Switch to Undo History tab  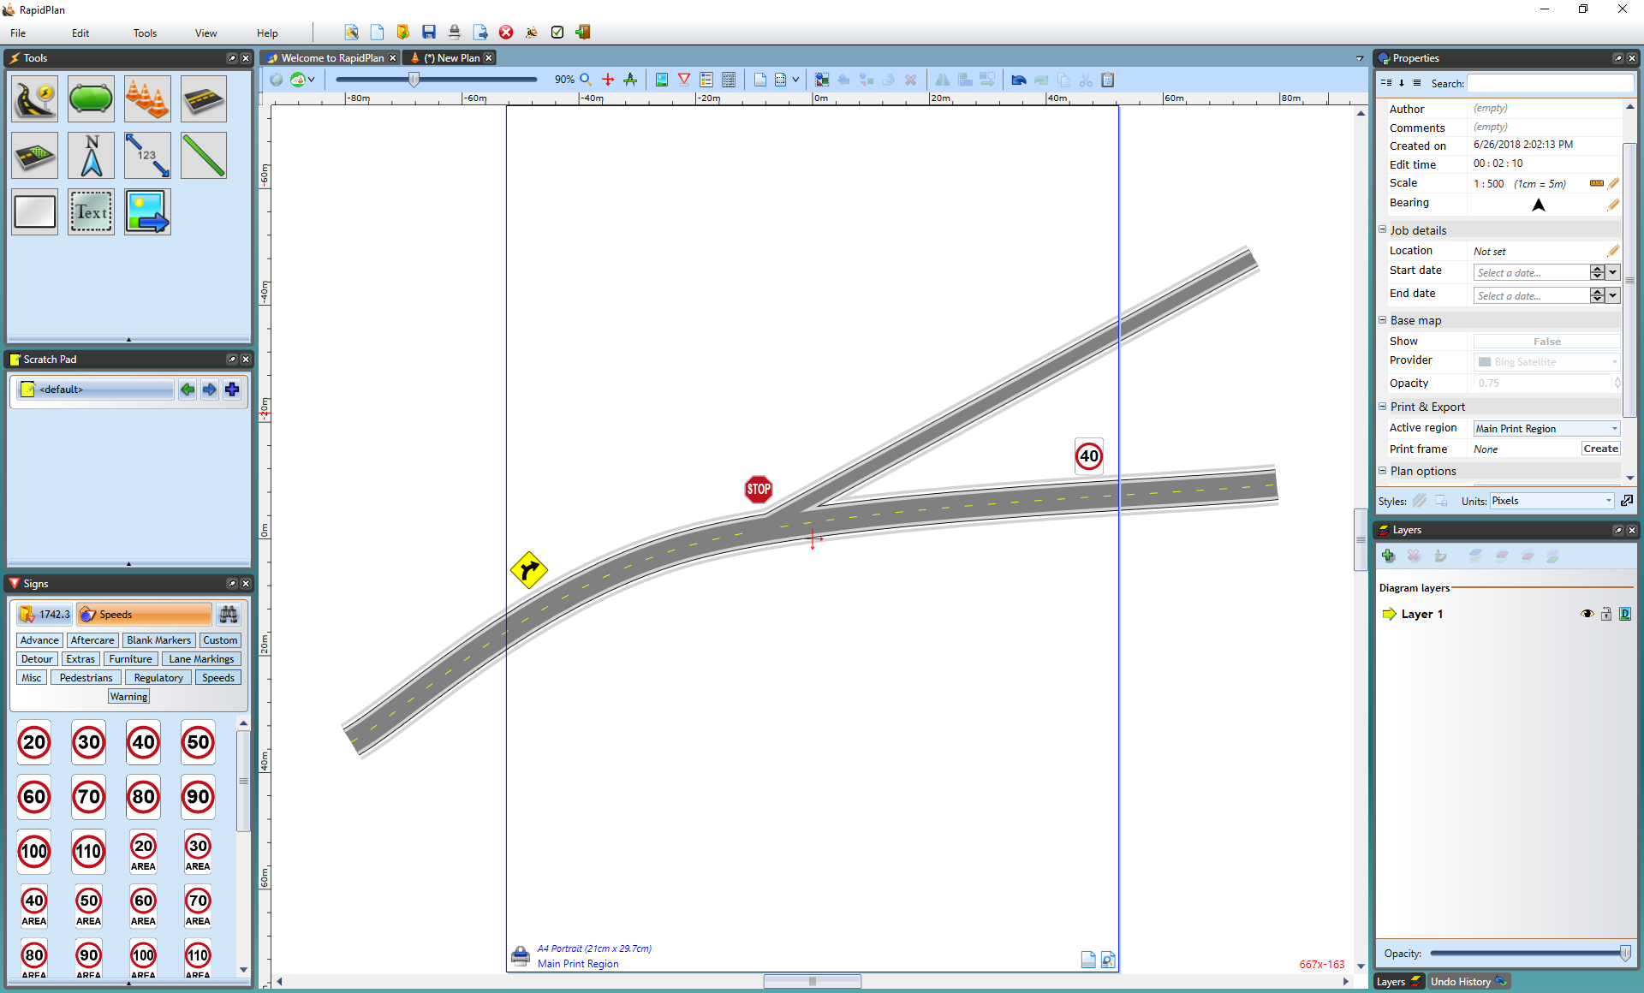(1468, 982)
